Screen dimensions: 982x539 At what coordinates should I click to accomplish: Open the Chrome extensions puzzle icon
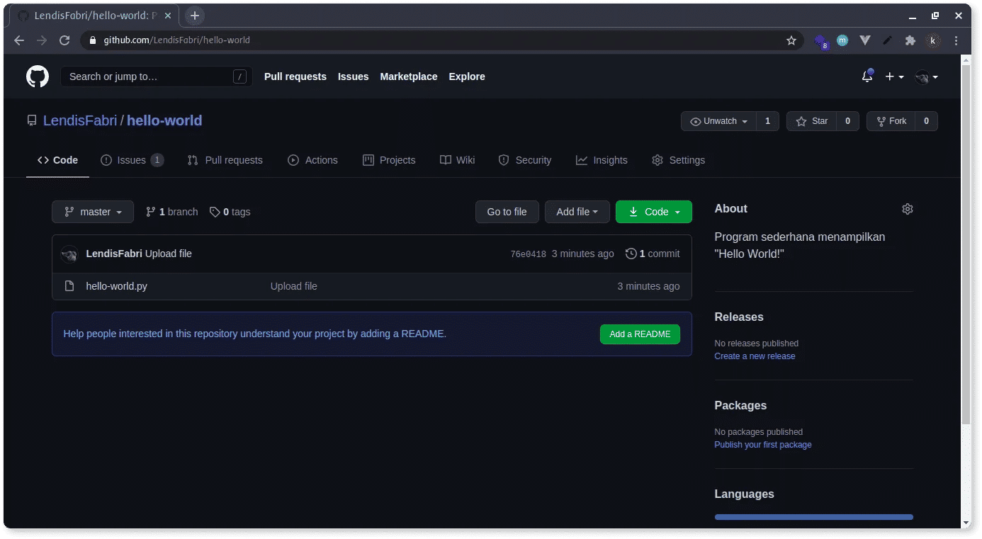[910, 40]
